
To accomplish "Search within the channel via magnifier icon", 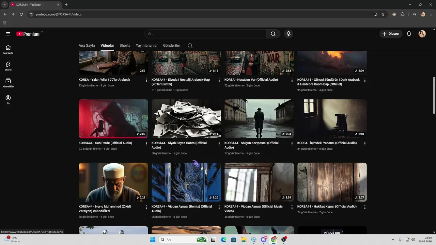I will tap(190, 46).
